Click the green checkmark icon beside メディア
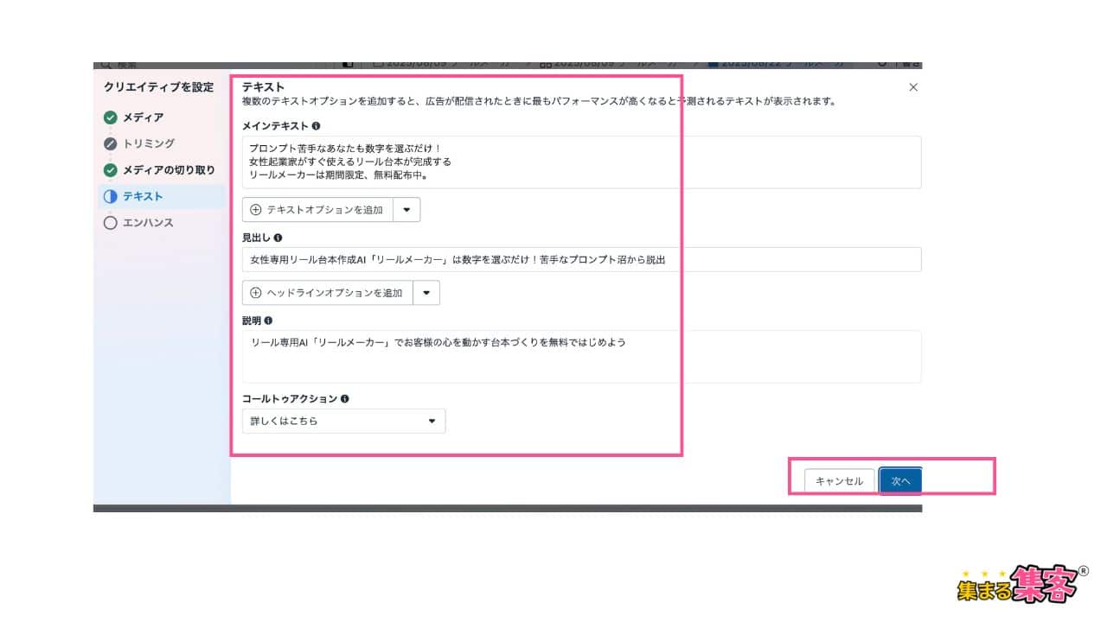The width and height of the screenshot is (1107, 622). (110, 117)
